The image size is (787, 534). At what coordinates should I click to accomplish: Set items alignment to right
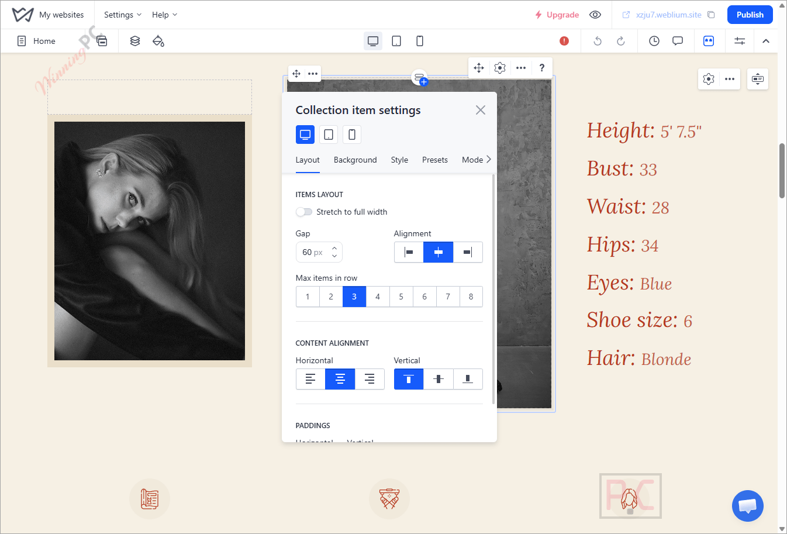[468, 252]
